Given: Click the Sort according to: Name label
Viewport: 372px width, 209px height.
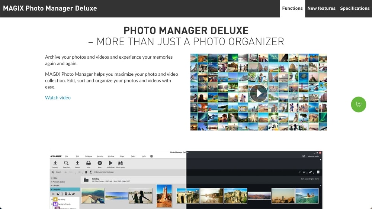Looking at the screenshot, I should click(310, 179).
